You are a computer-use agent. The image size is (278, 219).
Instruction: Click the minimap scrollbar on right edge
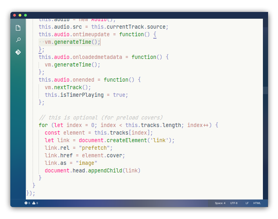[265, 90]
